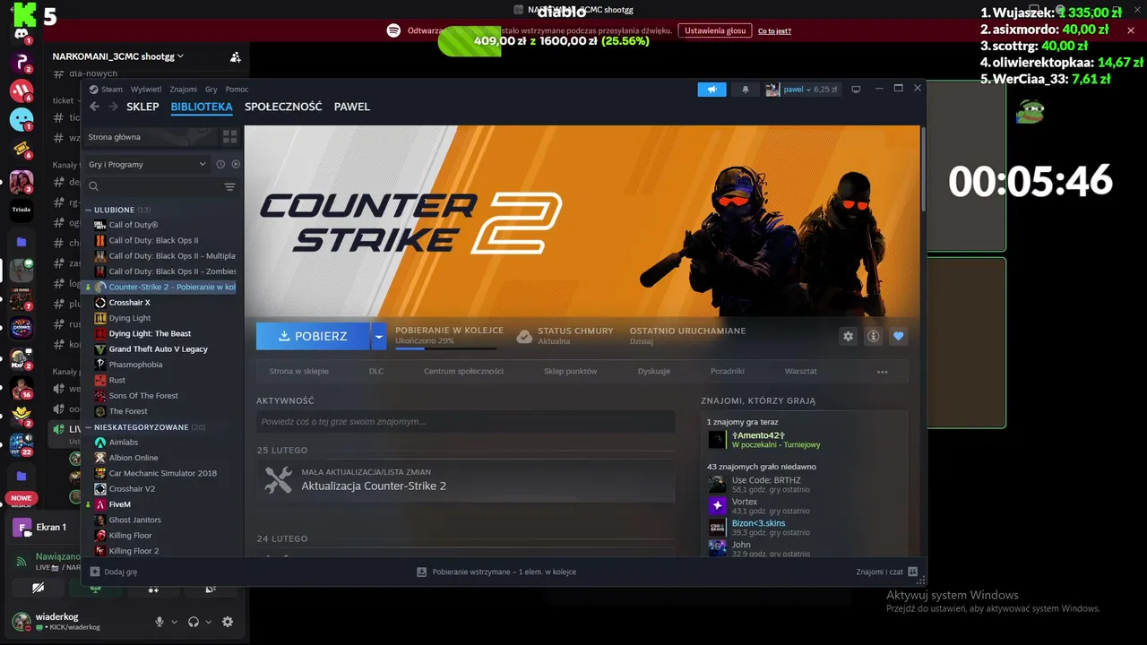Expand Discord headphones output options chevron
Viewport: 1147px width, 645px height.
pos(209,622)
